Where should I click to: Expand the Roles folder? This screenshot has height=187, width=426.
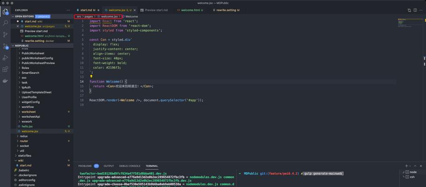(25, 68)
